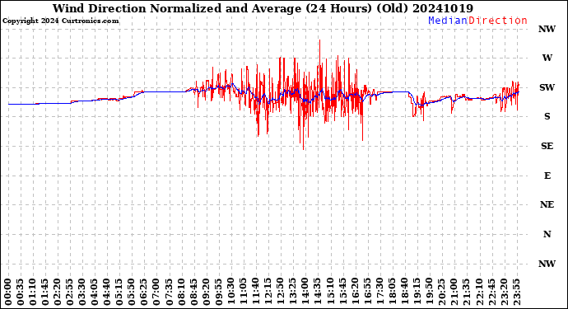The height and width of the screenshot is (309, 568).
Task: Click the E direction axis label
Action: 547,176
